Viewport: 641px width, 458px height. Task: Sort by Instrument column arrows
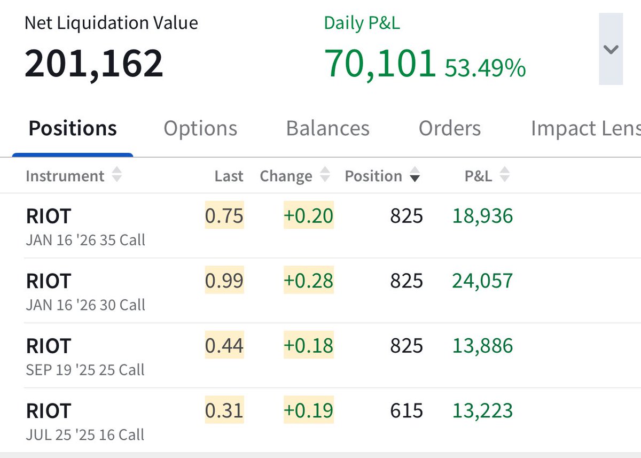[x=116, y=175]
